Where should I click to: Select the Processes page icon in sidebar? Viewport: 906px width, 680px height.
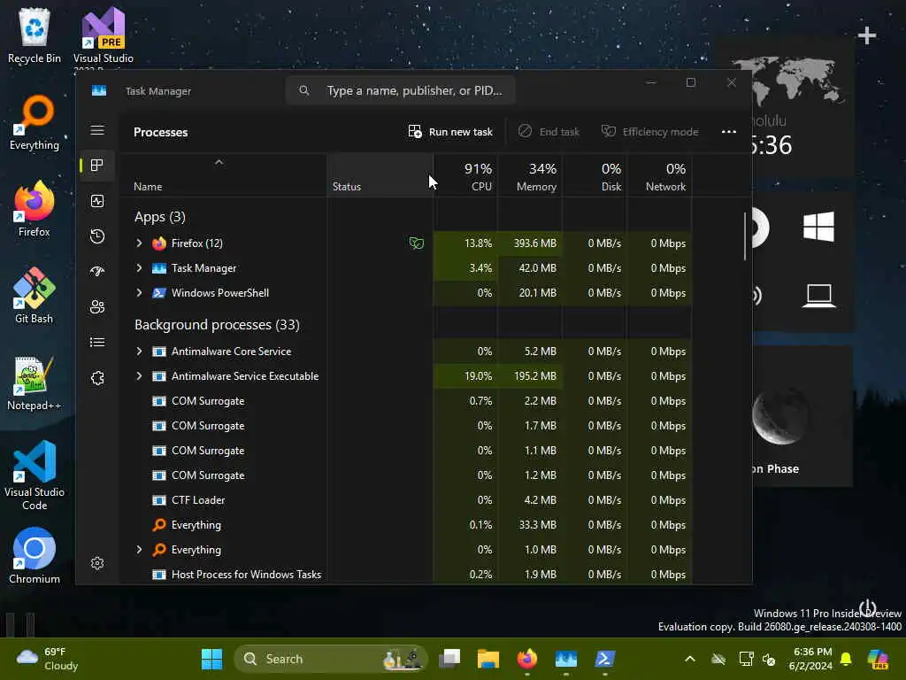click(x=97, y=166)
